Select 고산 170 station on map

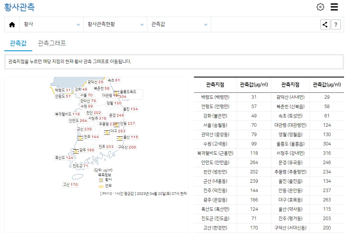(x=70, y=185)
